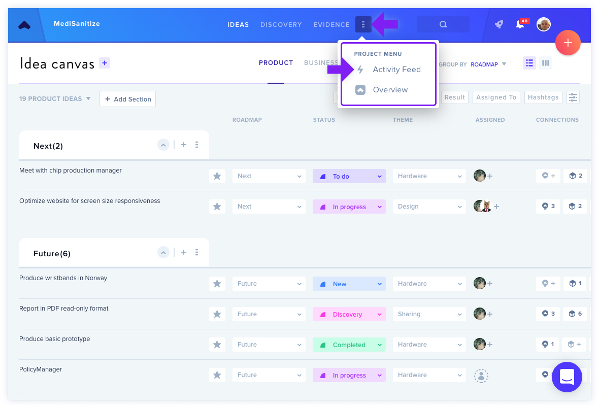599x408 pixels.
Task: Collapse the Next section
Action: click(163, 145)
